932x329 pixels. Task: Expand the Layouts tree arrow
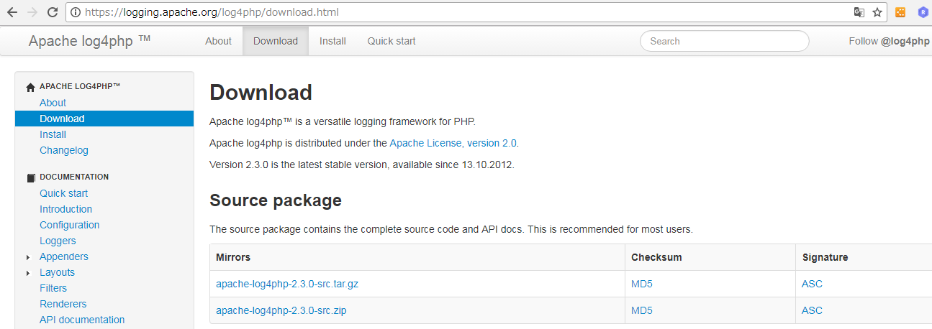(x=28, y=273)
